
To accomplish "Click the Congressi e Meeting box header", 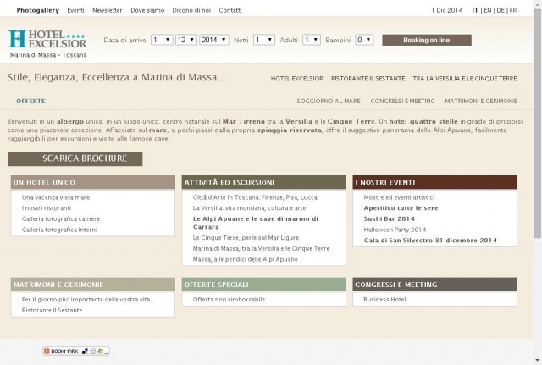I will pos(434,285).
